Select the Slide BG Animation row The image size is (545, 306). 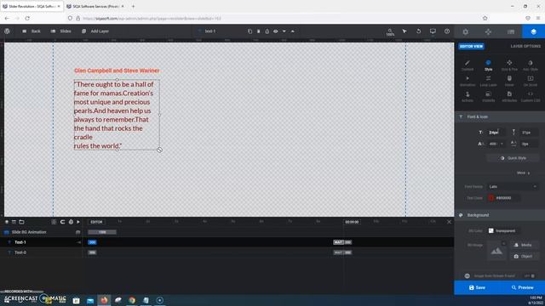point(42,232)
